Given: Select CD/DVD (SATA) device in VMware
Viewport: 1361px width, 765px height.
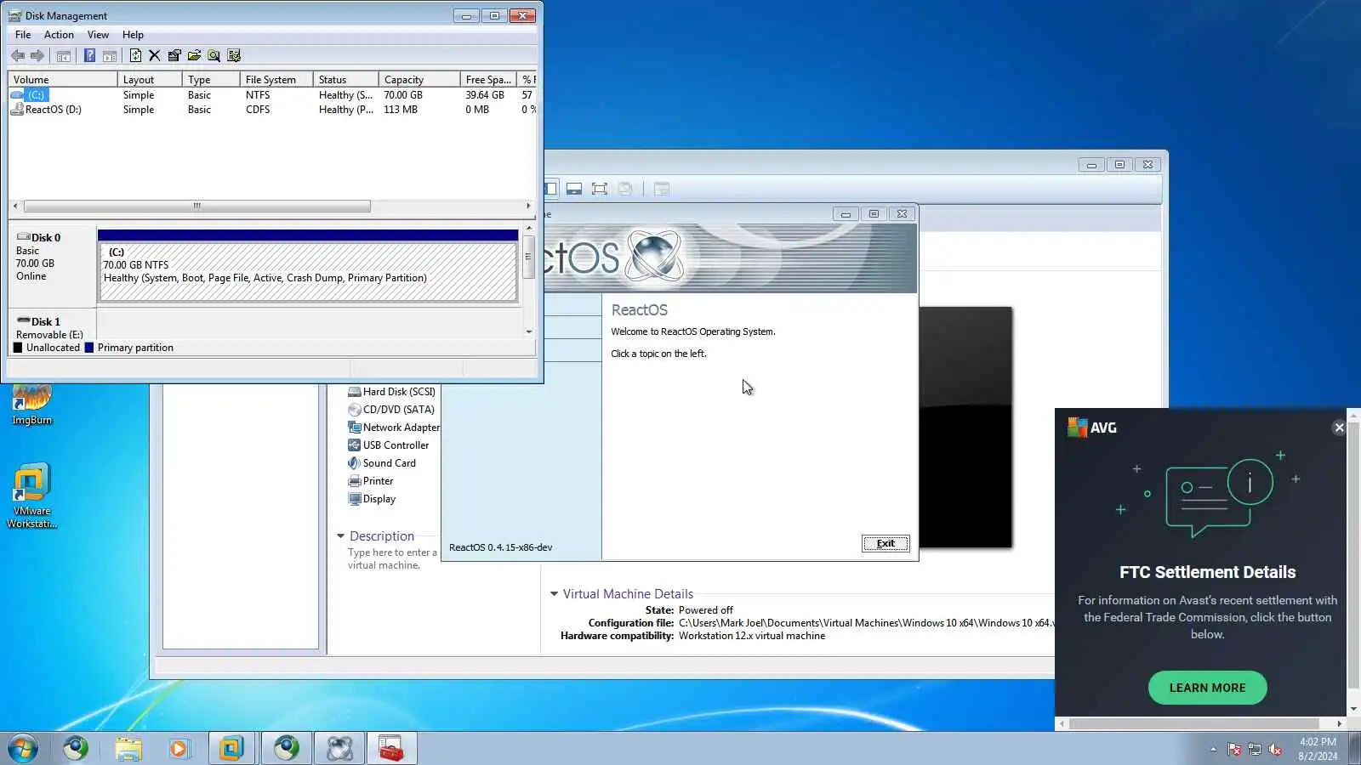Looking at the screenshot, I should pos(391,410).
